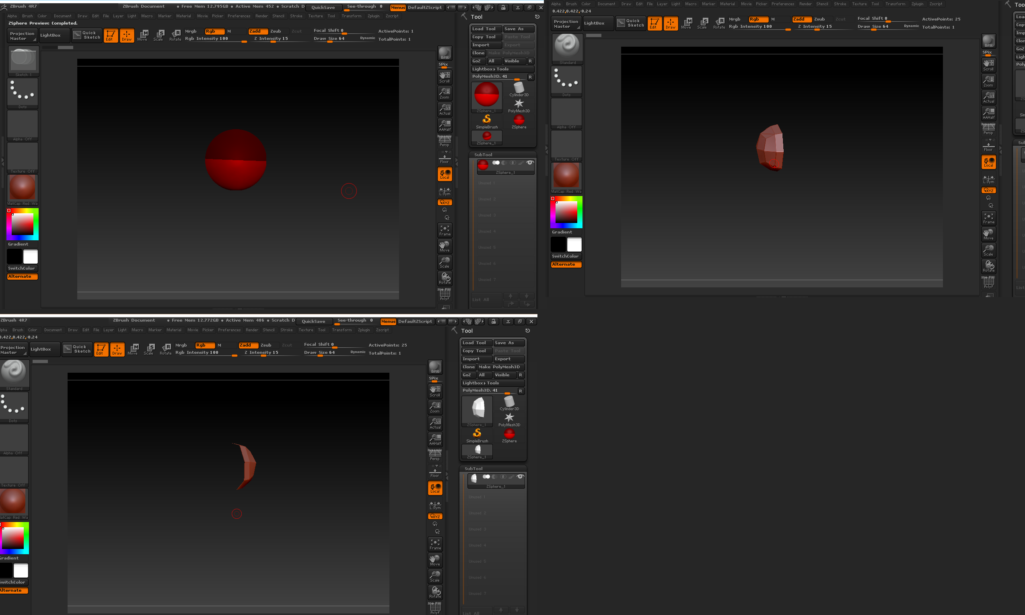Screen dimensions: 1025x615
Task: Collapse SubTool section in top-left window
Action: pos(483,155)
